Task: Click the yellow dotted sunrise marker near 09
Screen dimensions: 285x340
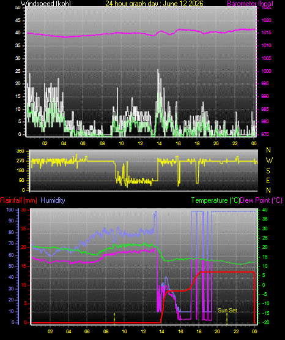Action: [x=114, y=319]
